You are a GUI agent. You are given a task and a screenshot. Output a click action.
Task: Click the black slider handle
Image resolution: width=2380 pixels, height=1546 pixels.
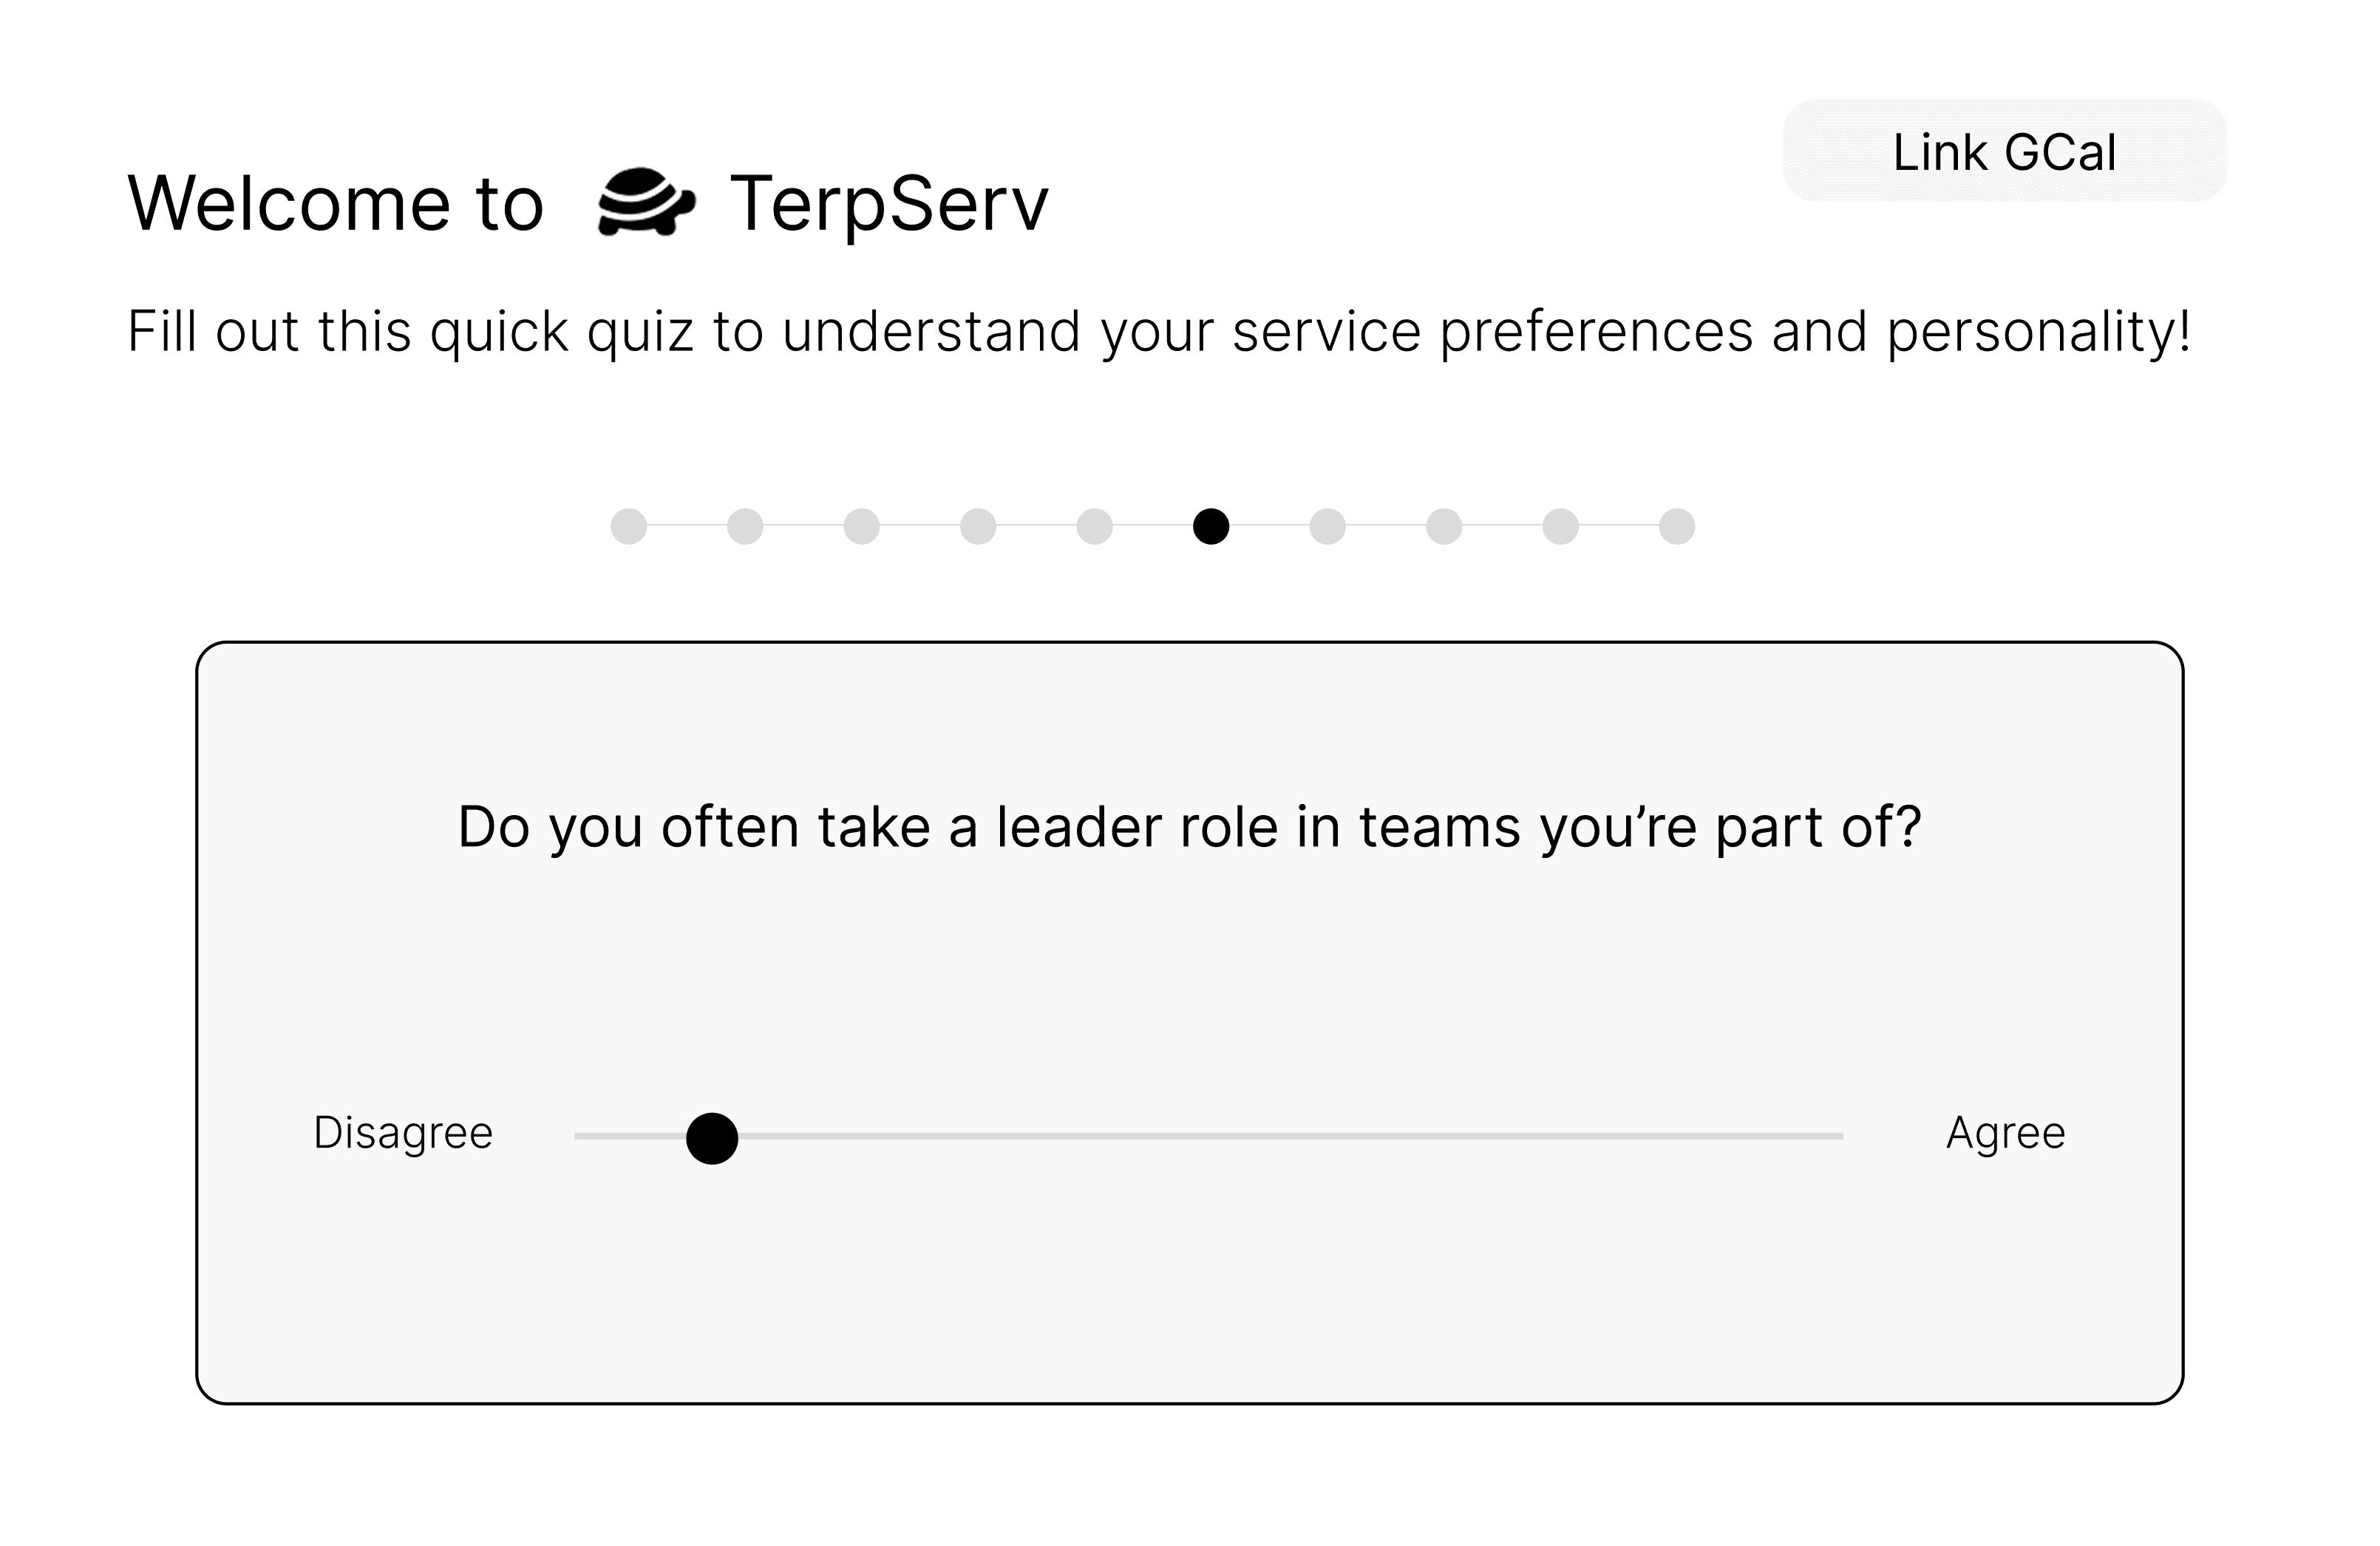coord(712,1138)
